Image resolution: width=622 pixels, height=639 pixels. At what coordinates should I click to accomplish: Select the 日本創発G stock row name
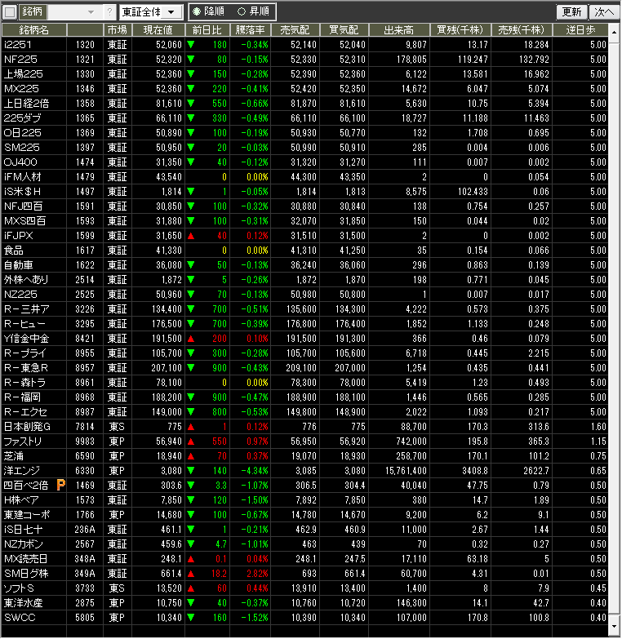[28, 426]
